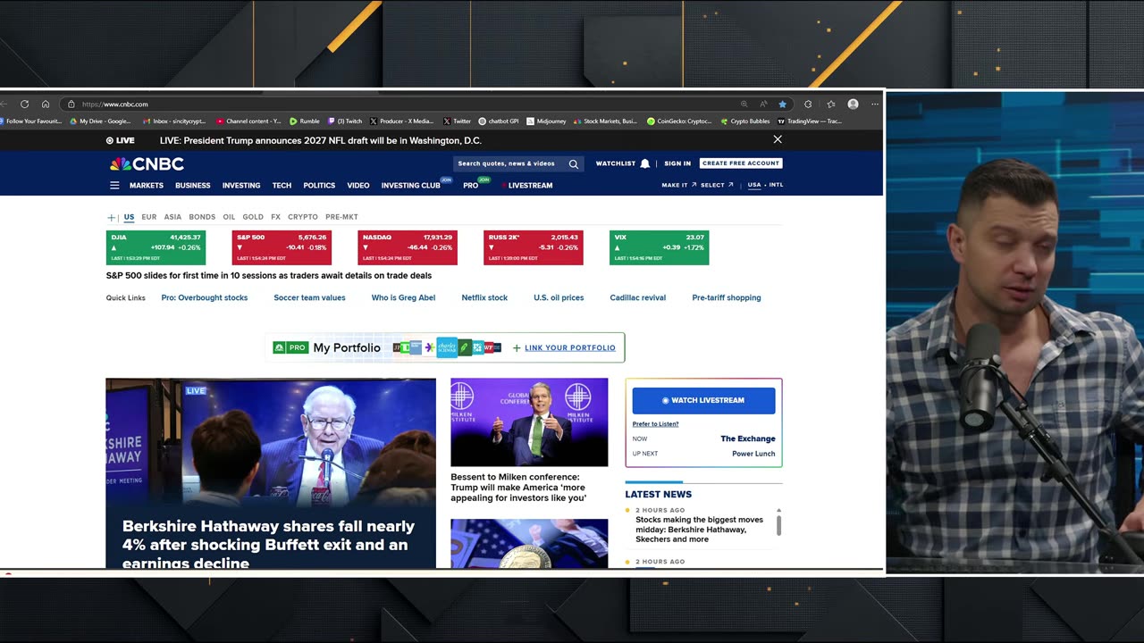Click Create Free Account
1144x643 pixels.
741,163
